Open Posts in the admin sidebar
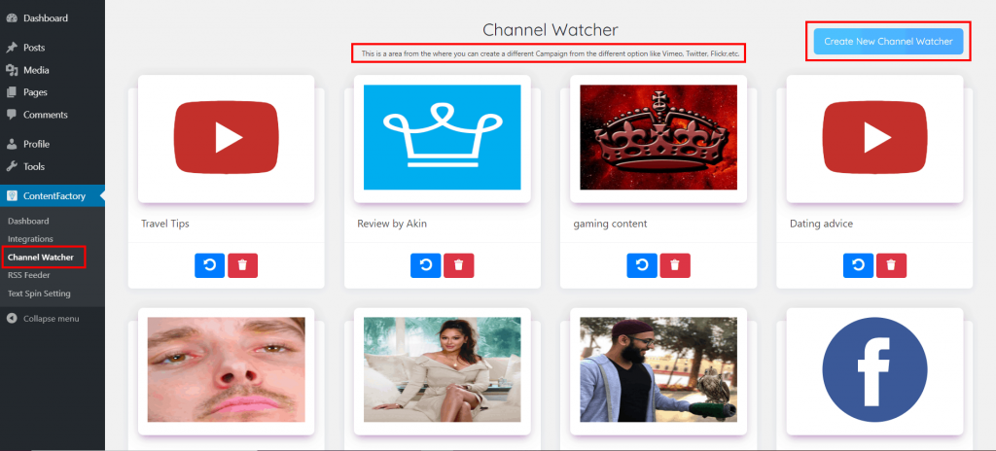Viewport: 996px width, 451px height. 34,48
